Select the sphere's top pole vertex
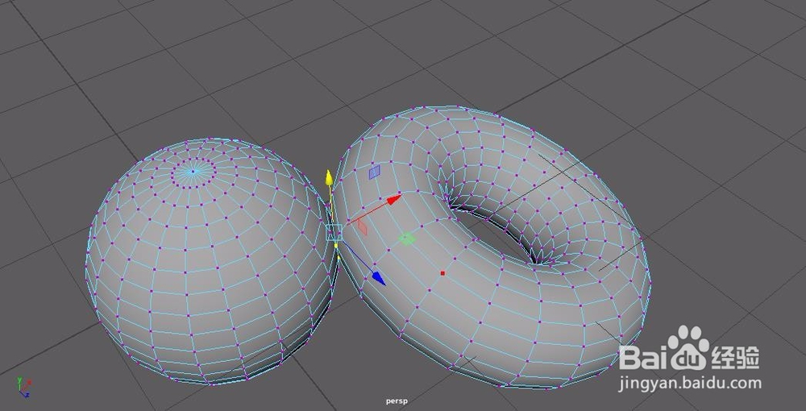 (193, 172)
